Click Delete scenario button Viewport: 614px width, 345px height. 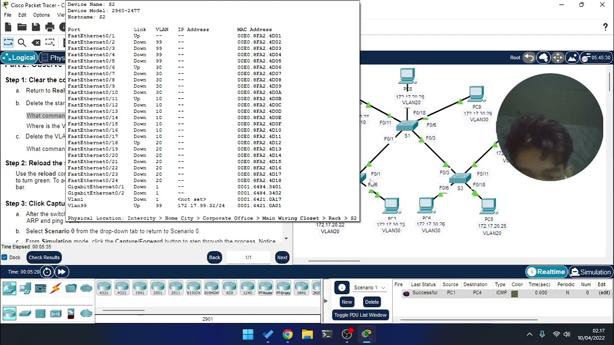click(x=372, y=302)
